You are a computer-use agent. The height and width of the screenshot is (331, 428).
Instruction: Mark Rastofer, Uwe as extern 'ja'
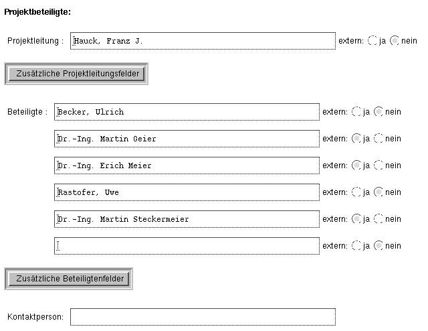(356, 192)
